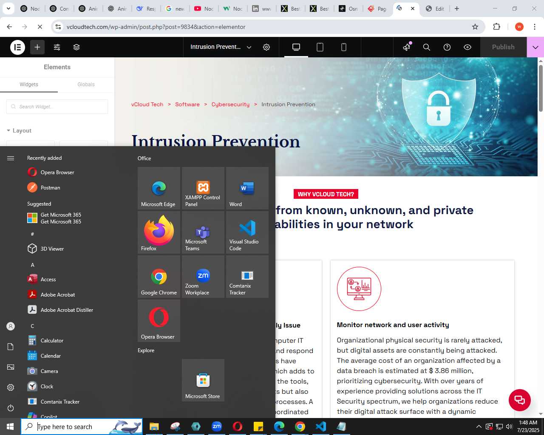The width and height of the screenshot is (544, 435).
Task: Click the Microsoft Teams tile
Action: [203, 232]
